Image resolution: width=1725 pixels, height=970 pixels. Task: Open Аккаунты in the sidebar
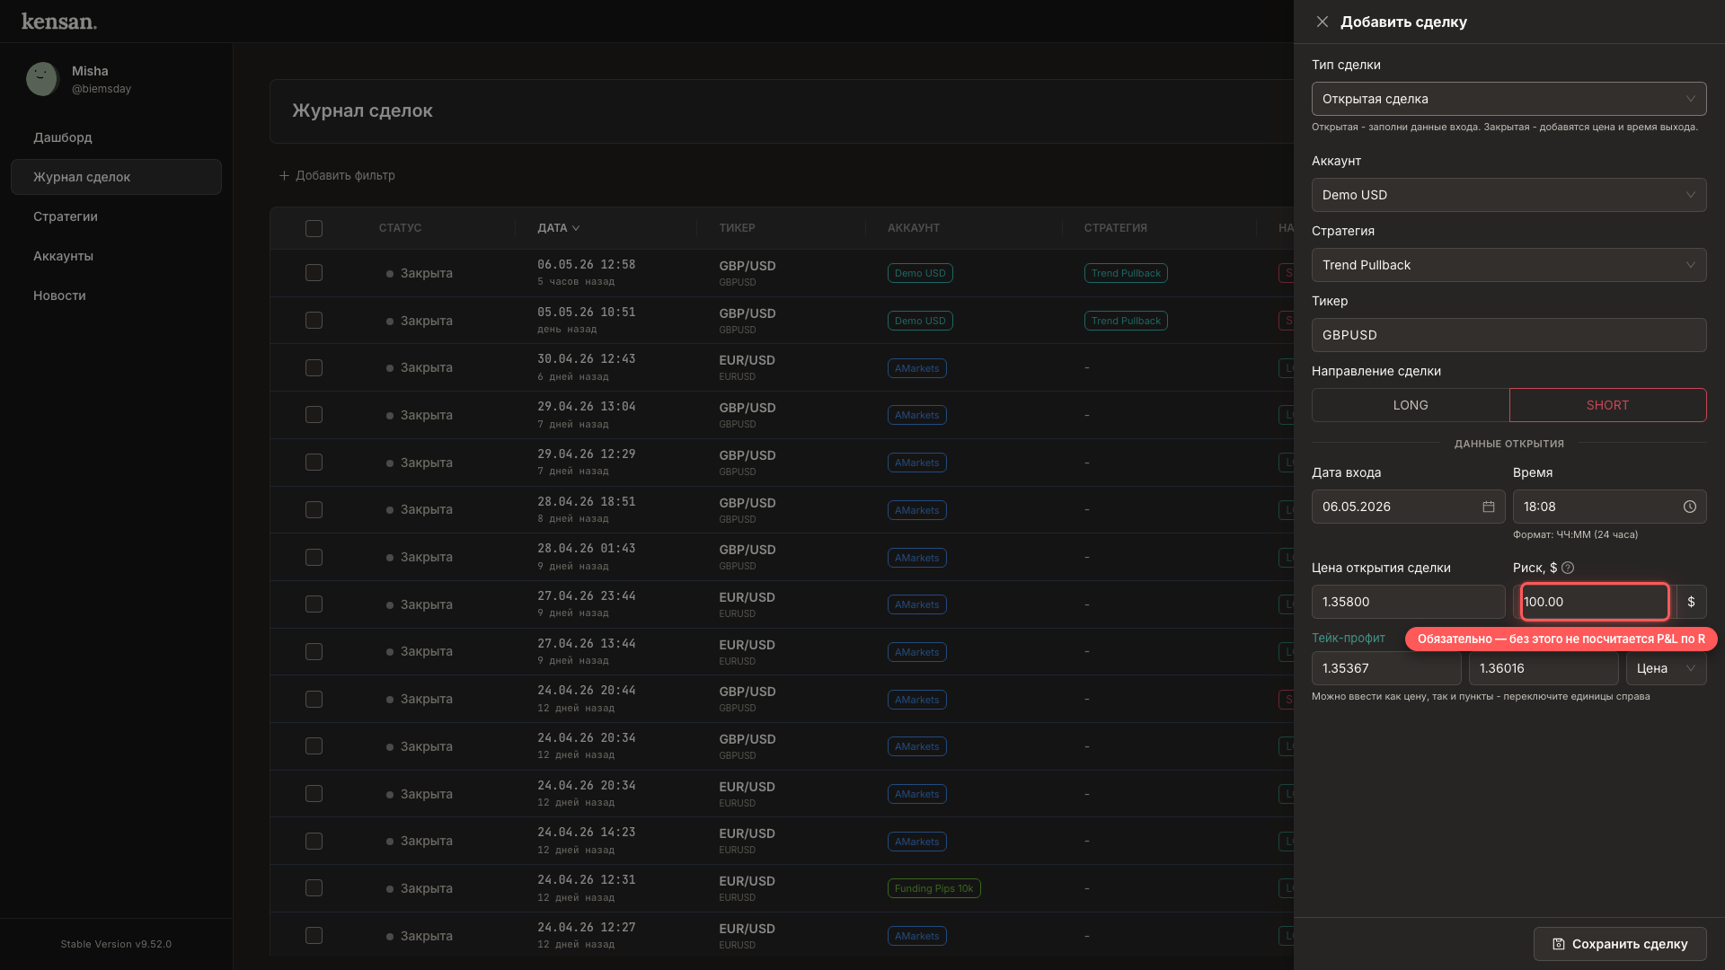click(x=116, y=256)
